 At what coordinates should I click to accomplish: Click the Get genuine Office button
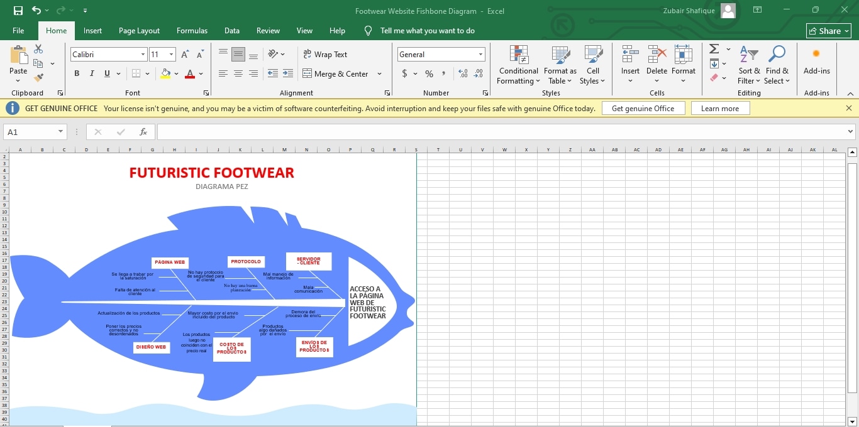pos(643,107)
